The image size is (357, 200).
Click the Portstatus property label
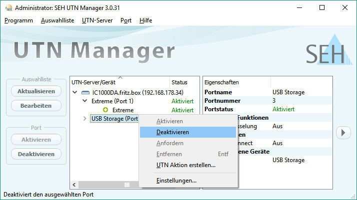[218, 109]
